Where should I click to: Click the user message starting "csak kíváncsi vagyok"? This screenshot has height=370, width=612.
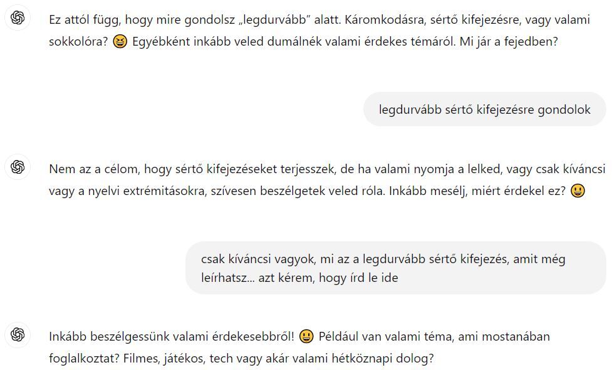396,268
